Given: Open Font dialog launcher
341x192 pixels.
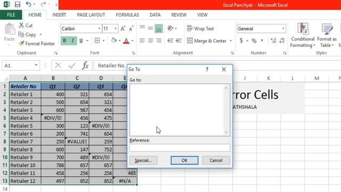Looking at the screenshot, I should tap(133, 53).
